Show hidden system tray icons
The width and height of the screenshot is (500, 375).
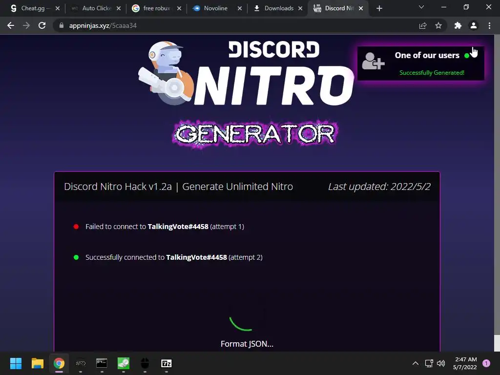[x=416, y=363]
